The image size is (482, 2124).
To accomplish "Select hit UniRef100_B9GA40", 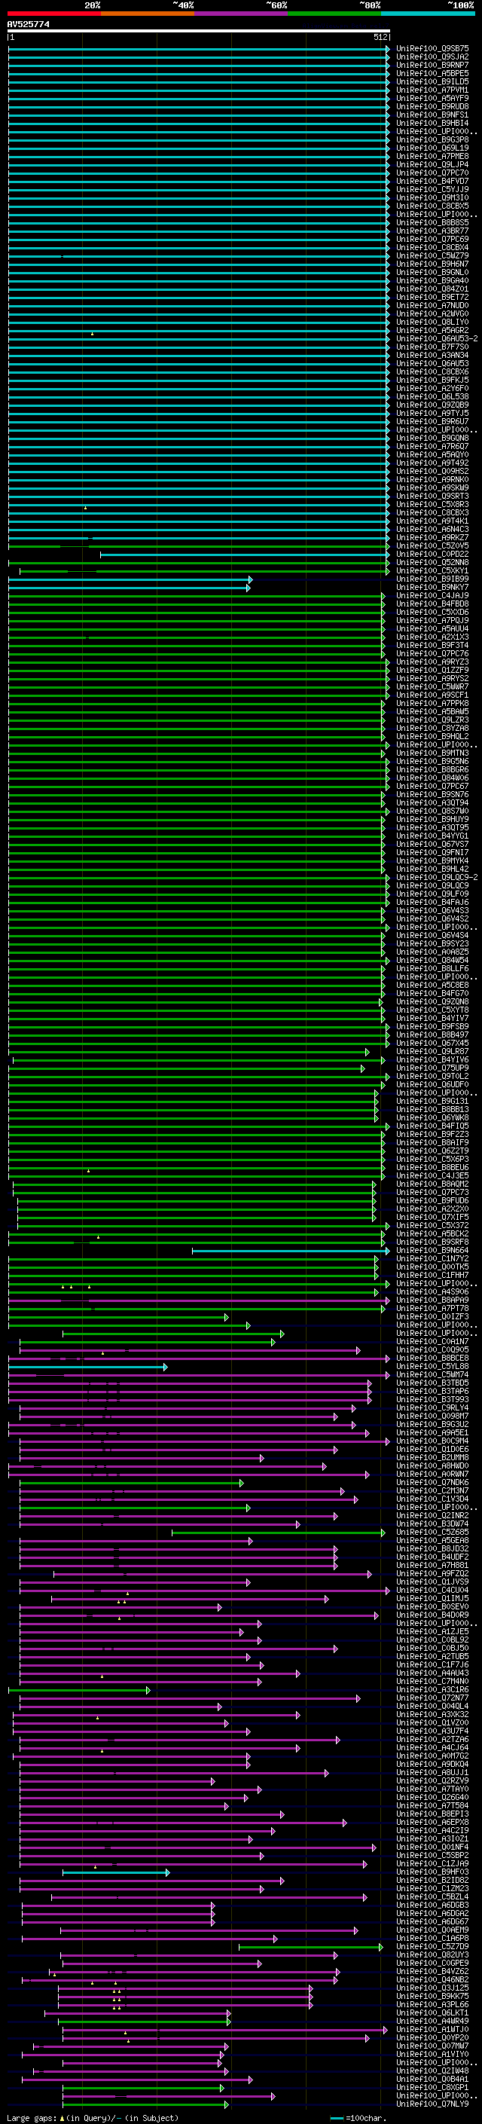I will [x=432, y=280].
